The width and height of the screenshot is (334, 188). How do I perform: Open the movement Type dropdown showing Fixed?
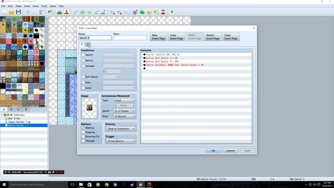[124, 100]
